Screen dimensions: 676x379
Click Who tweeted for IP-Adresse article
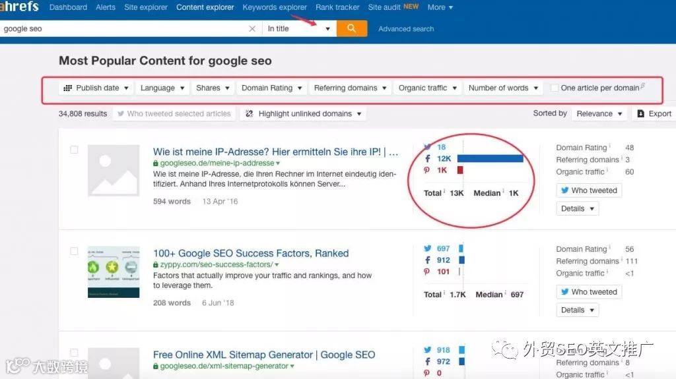point(589,190)
